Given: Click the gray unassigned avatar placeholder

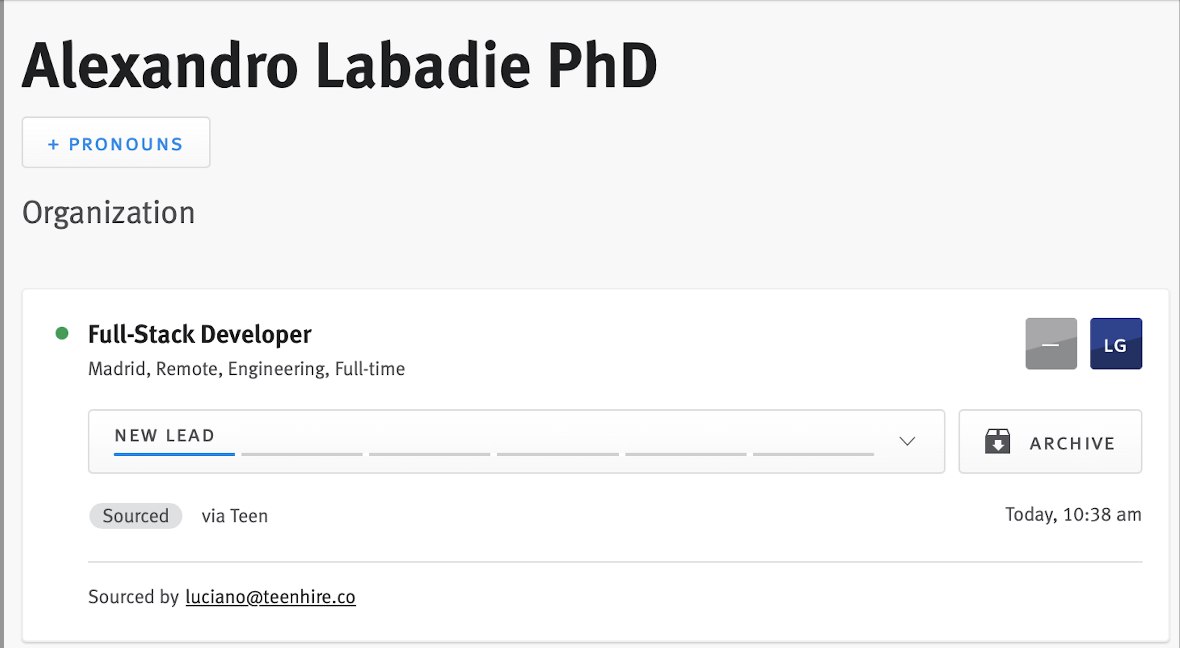Looking at the screenshot, I should [1051, 343].
